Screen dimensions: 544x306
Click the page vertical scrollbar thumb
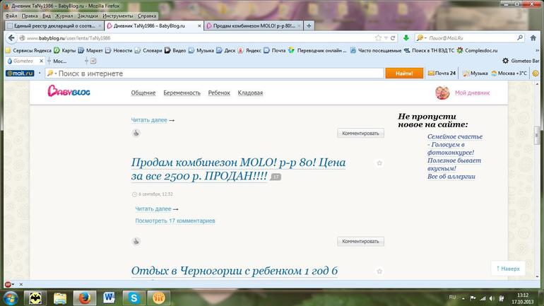[x=537, y=135]
